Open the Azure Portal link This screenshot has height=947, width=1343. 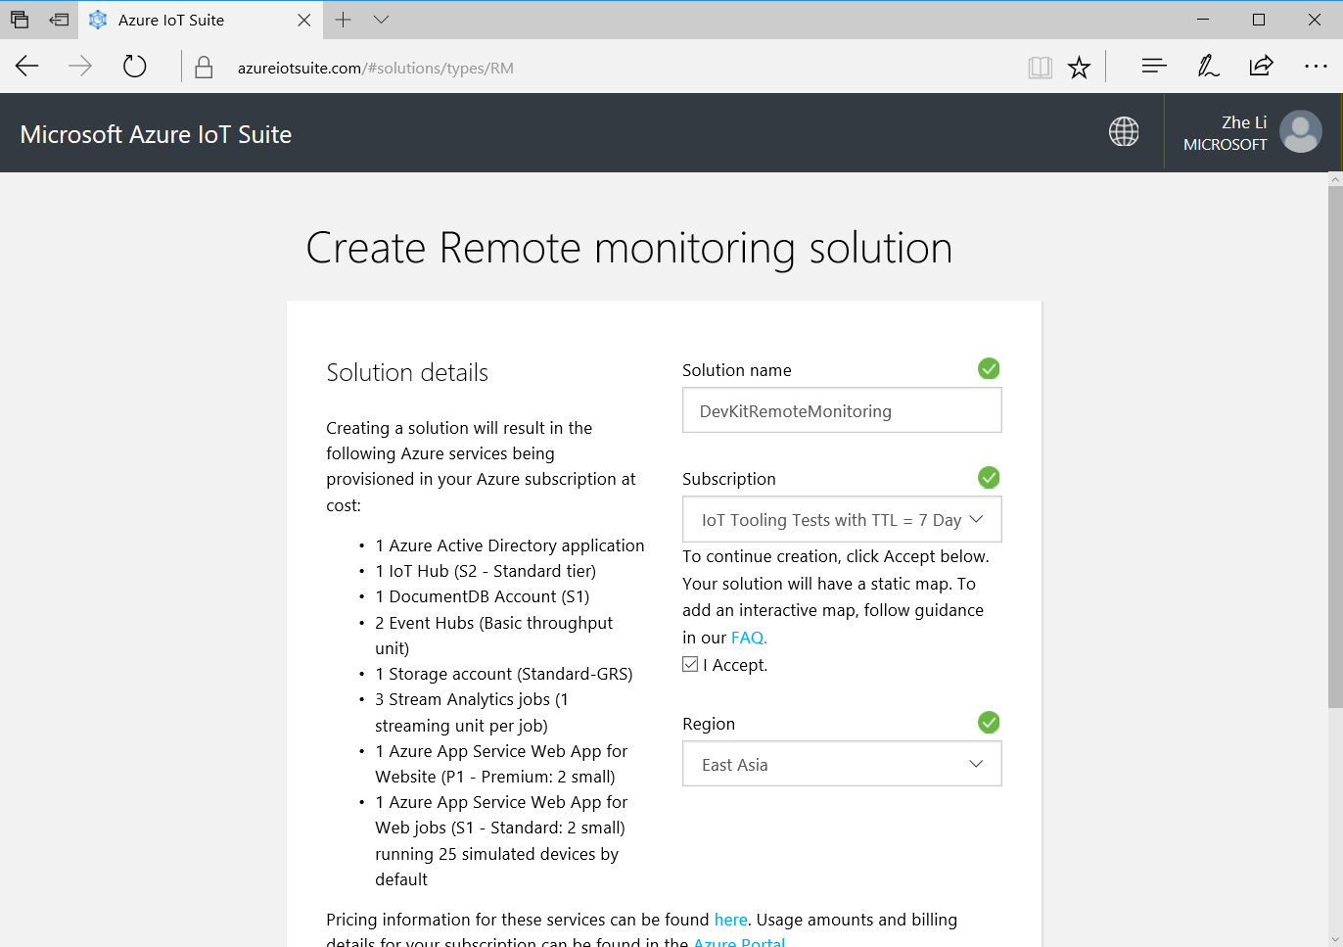(x=739, y=941)
